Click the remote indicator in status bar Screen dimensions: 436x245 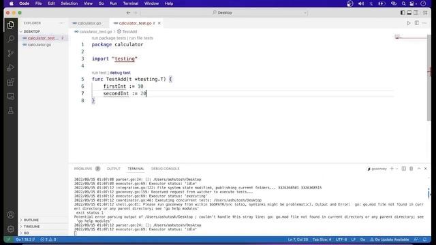(9, 240)
